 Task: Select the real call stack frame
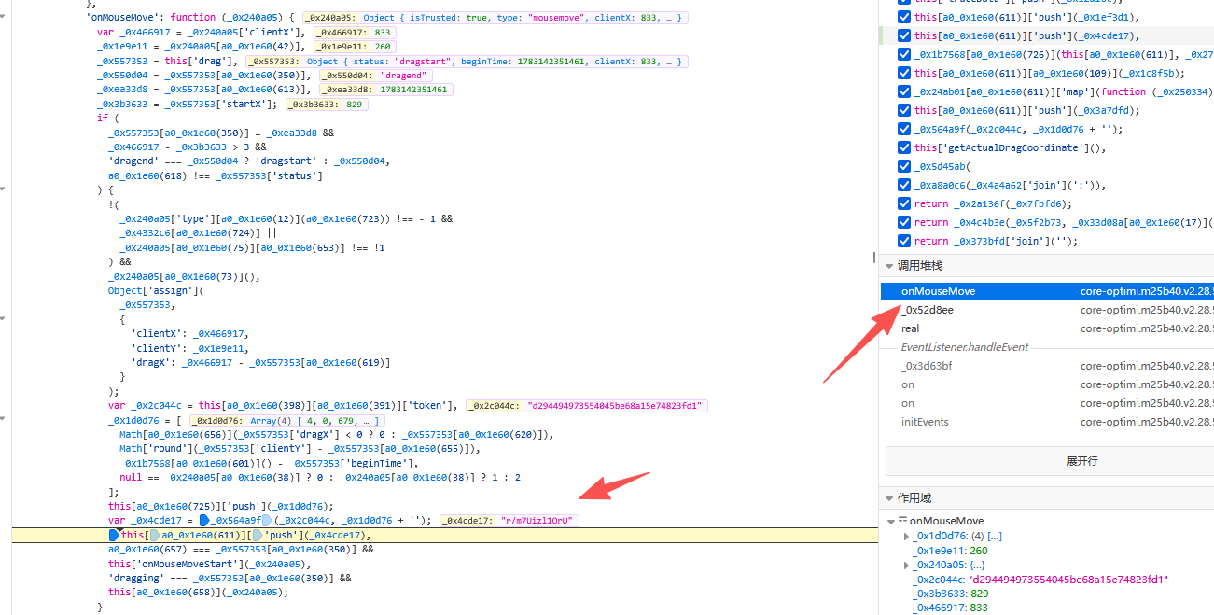(x=1047, y=328)
